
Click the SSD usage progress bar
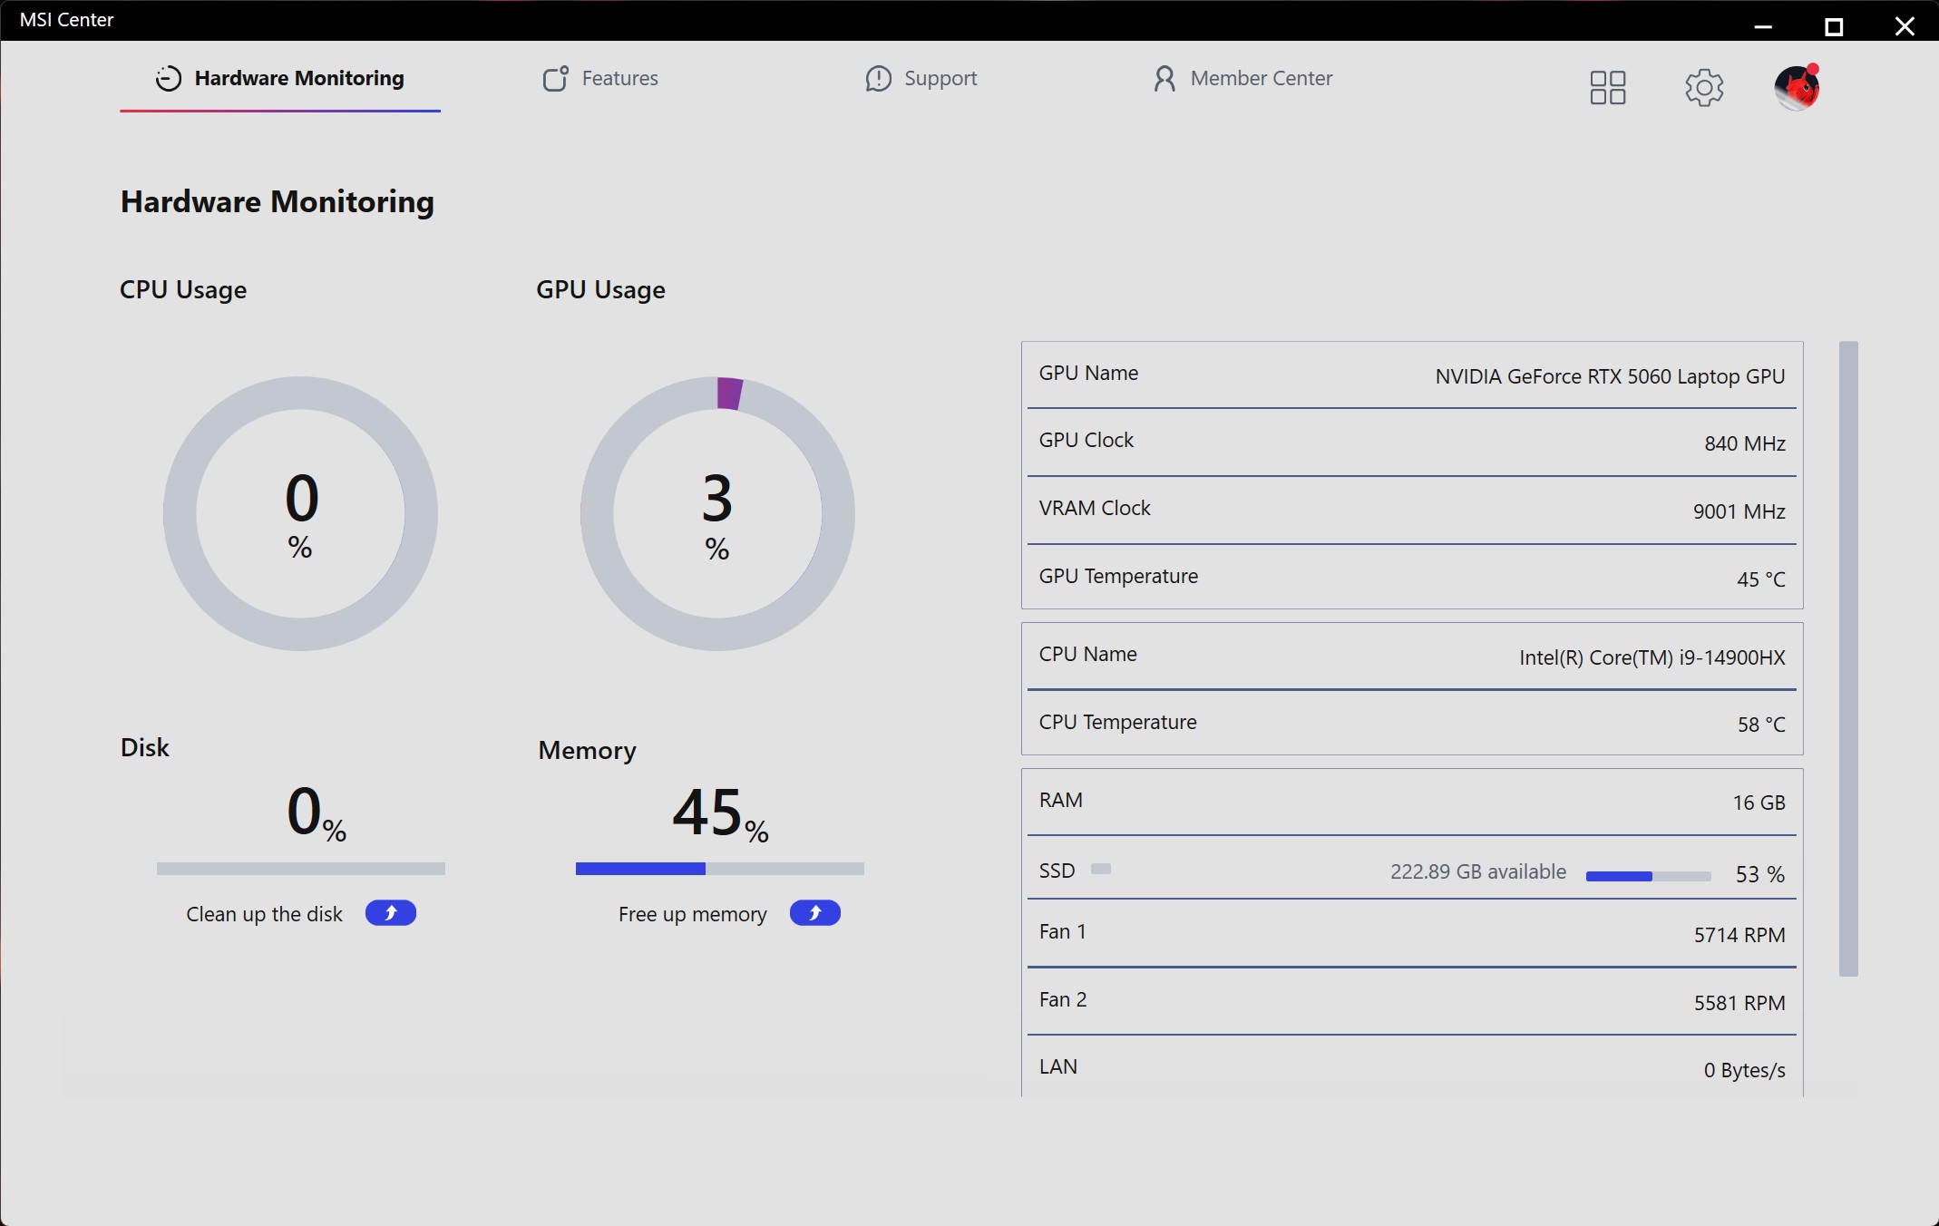[1648, 876]
